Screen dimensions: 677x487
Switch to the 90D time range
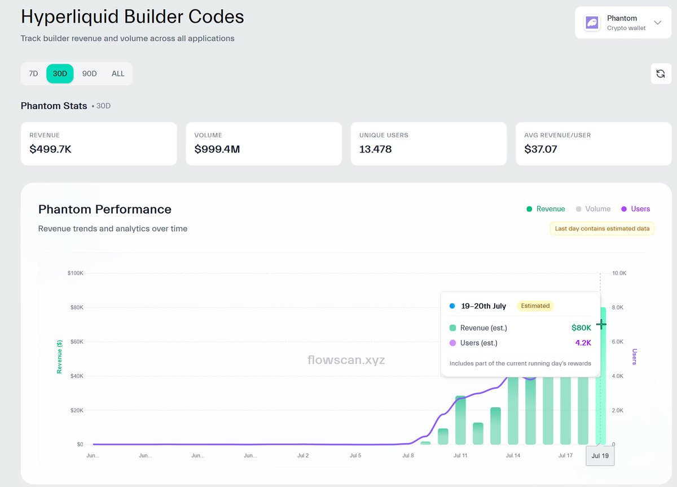coord(89,73)
